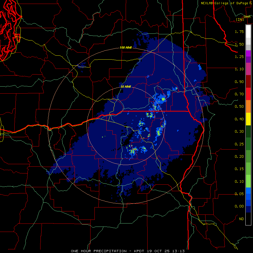Image resolution: width=253 pixels, height=253 pixels.
Task: Select the 1.75 value on the legend
Action: [239, 31]
